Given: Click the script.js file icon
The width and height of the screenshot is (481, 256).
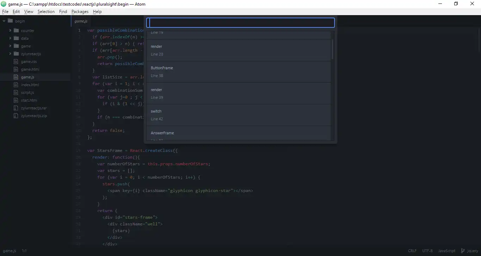Looking at the screenshot, I should (x=16, y=92).
